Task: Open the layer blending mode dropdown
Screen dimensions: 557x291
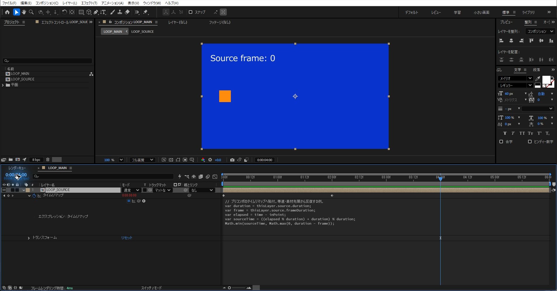Action: (131, 190)
